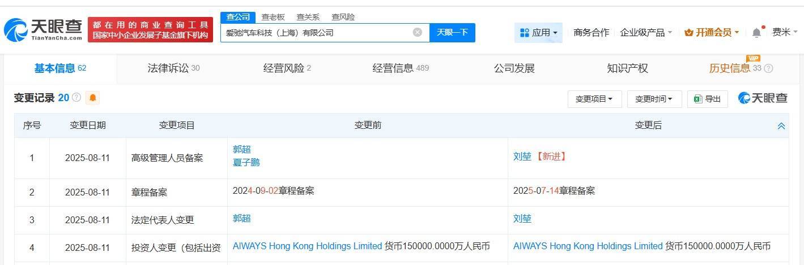
Task: Toggle the orange alert bell beside 变更记录
Action: coord(93,98)
